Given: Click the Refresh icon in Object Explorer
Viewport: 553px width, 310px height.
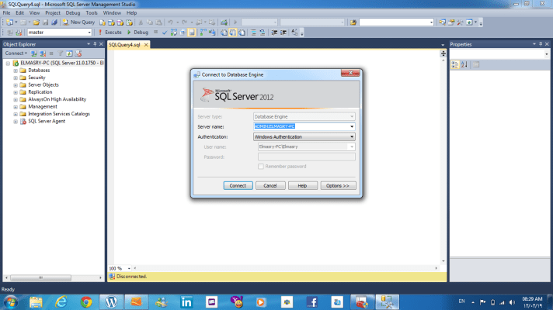Looking at the screenshot, I should (68, 53).
